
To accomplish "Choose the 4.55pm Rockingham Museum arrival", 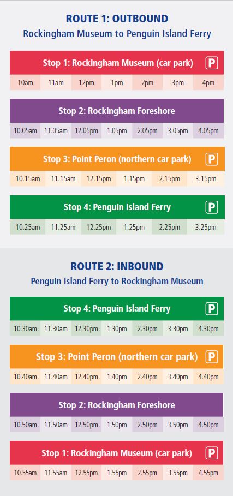I will click(208, 473).
